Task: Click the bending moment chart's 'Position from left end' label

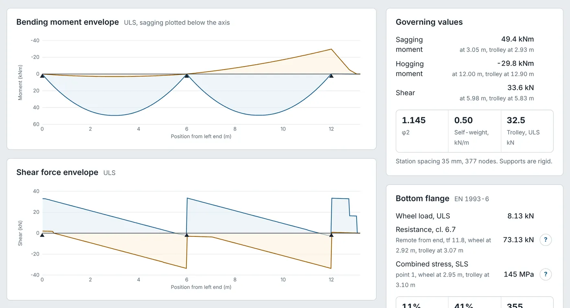Action: click(201, 136)
